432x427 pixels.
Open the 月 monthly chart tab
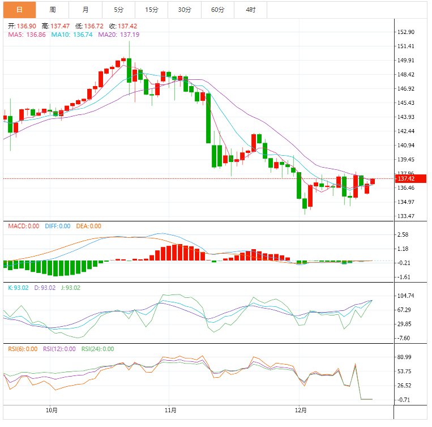tap(85, 10)
